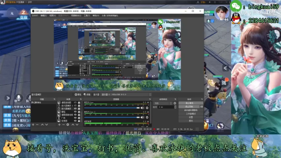This screenshot has height=158, width=281.
Task: Hide the 广告 text source
Action: pos(75,118)
